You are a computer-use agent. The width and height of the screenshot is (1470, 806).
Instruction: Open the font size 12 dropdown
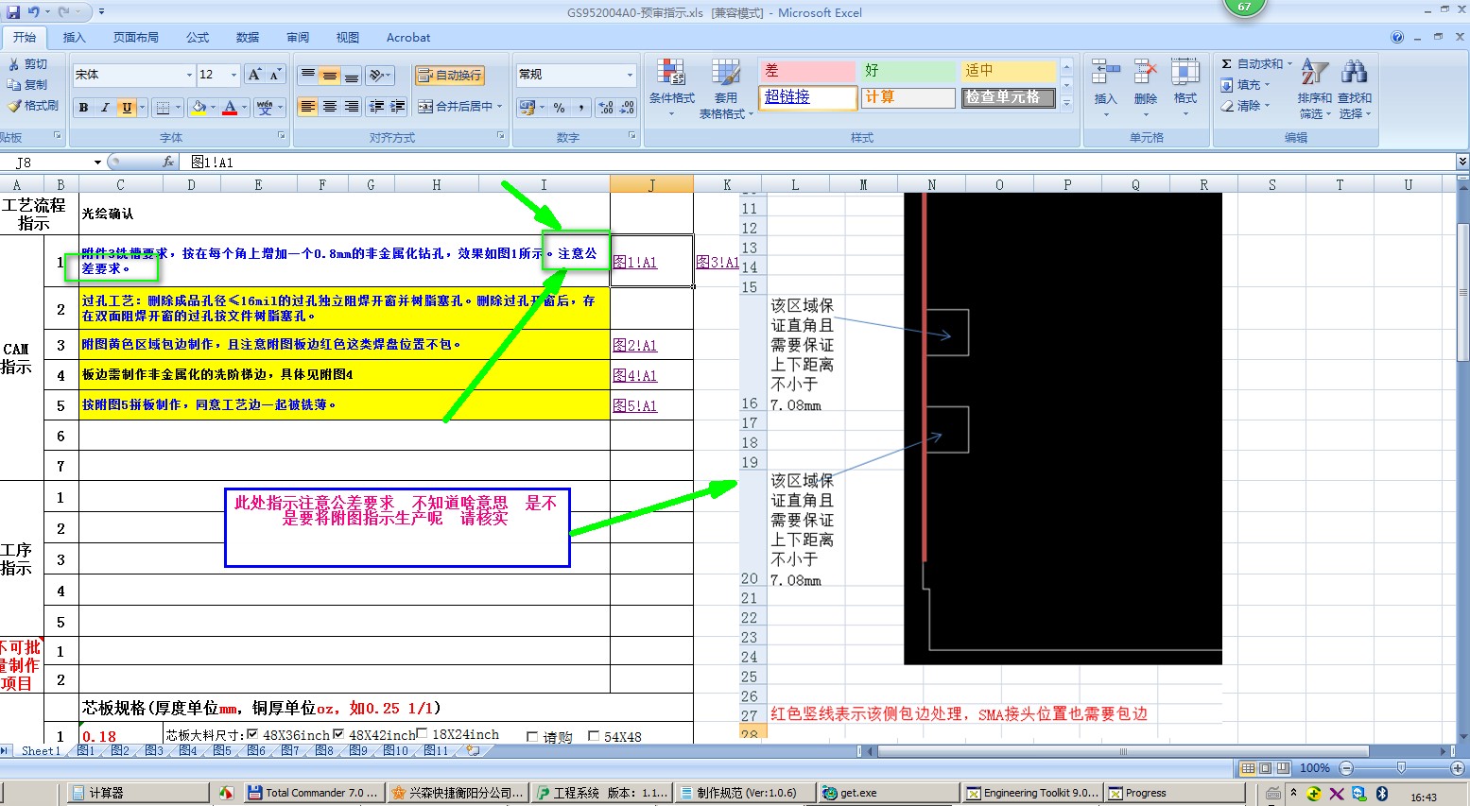pos(234,75)
